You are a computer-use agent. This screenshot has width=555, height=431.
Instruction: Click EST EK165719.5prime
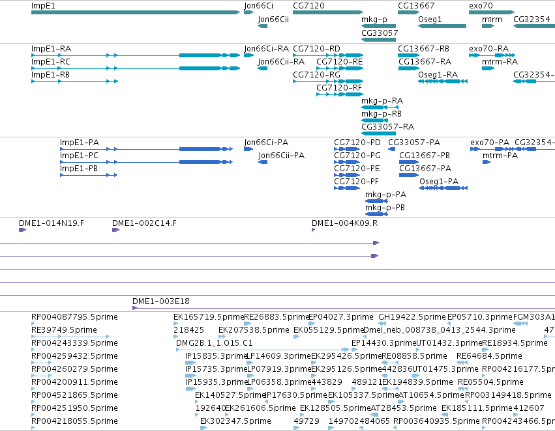pos(176,324)
